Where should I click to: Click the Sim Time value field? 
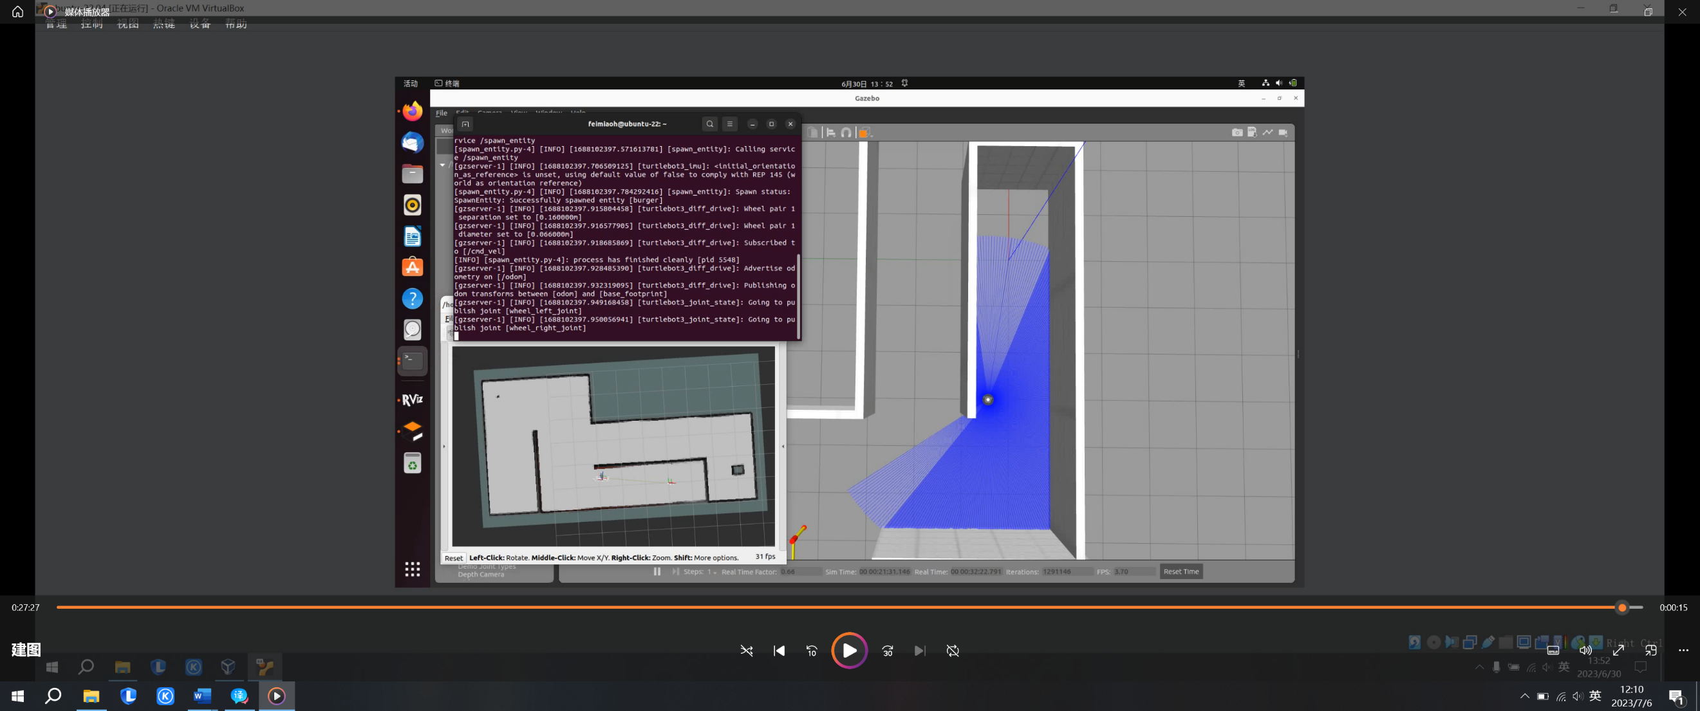(x=884, y=572)
